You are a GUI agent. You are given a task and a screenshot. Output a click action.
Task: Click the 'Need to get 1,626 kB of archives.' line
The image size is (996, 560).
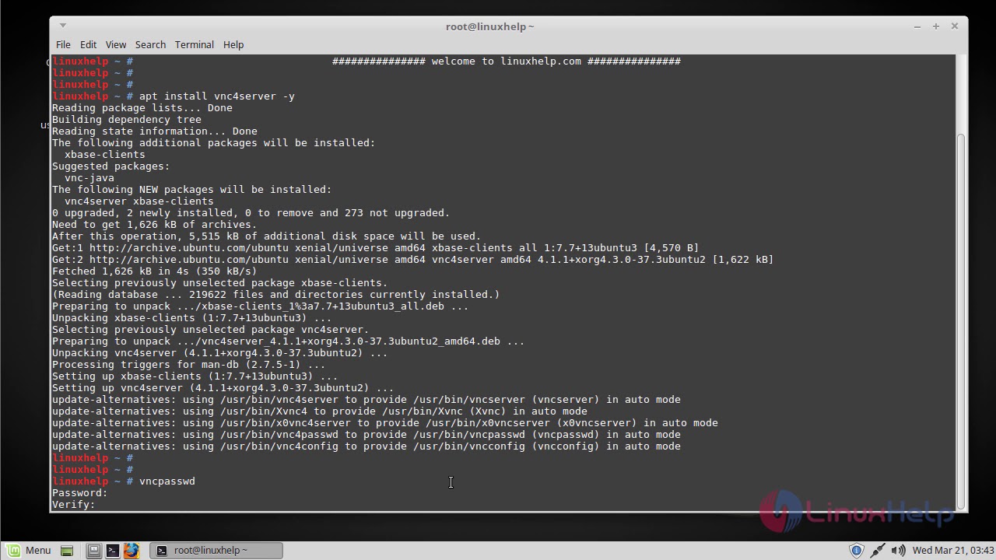point(155,225)
